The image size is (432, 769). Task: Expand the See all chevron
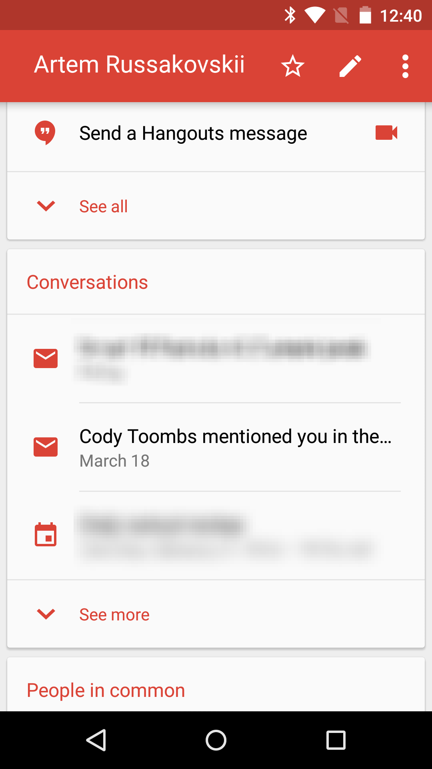[x=46, y=206]
